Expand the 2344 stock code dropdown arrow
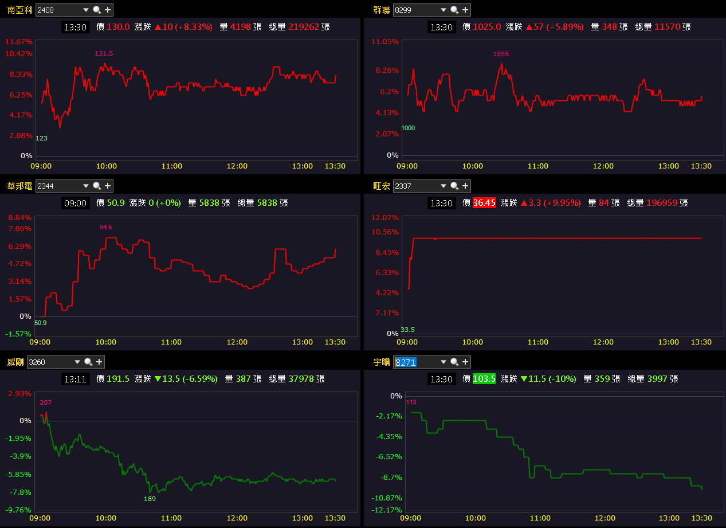This screenshot has height=528, width=726. click(x=85, y=186)
